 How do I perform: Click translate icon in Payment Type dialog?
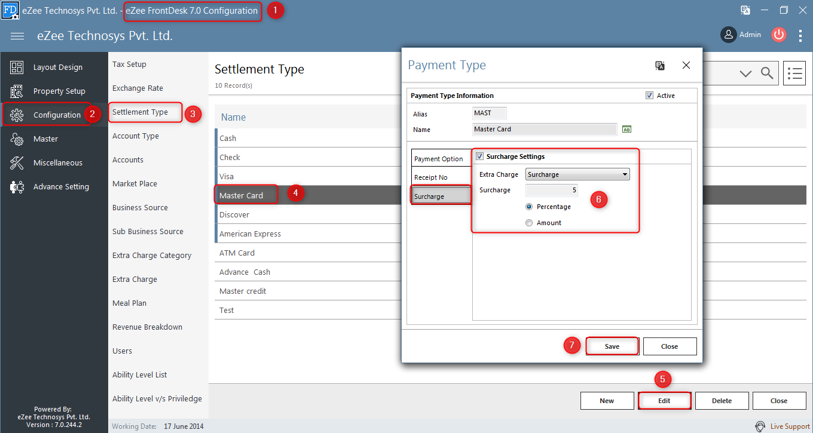[660, 66]
